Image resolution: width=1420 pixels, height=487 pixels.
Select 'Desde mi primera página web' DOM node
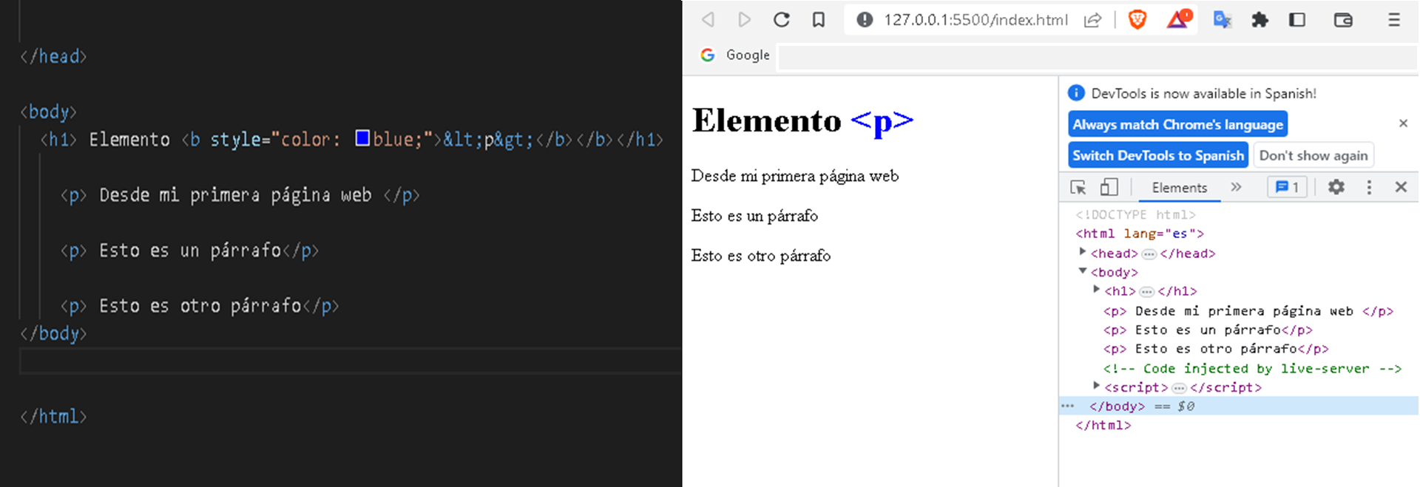[1248, 311]
